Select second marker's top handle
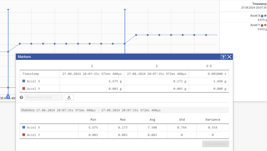 pyautogui.click(x=125, y=10)
